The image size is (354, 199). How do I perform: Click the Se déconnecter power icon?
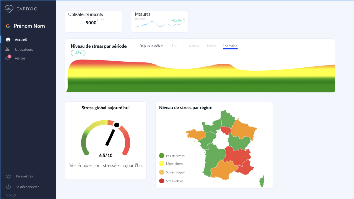8,187
